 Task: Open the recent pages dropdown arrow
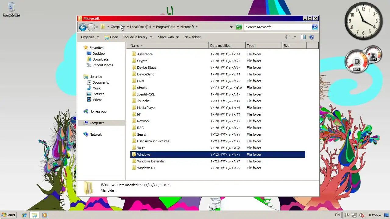[x=97, y=27]
